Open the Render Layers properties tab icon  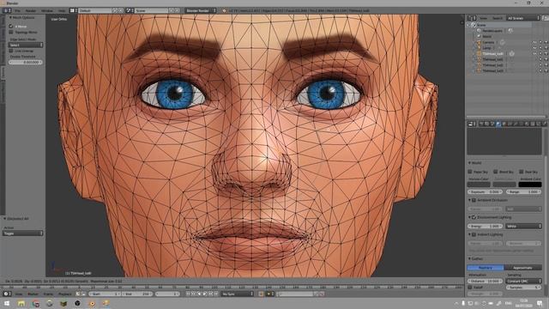click(x=486, y=124)
